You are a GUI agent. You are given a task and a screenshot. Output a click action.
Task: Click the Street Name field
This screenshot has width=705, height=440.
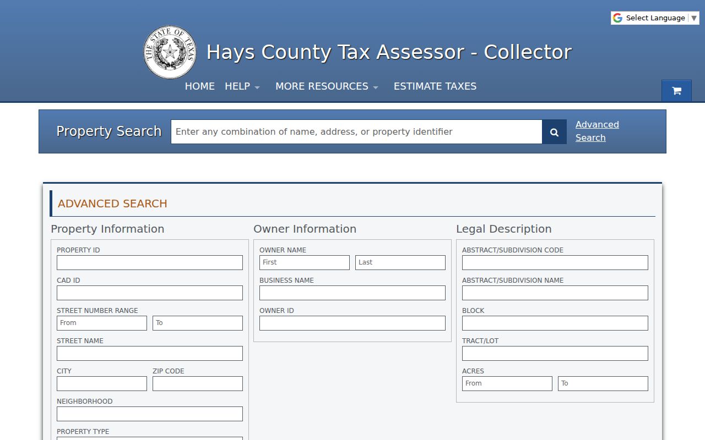pos(150,353)
